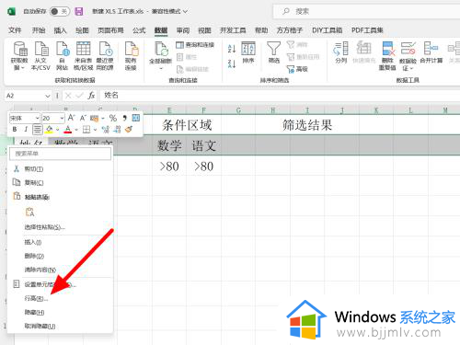Pick the red font color button
The height and width of the screenshot is (345, 460).
click(x=68, y=130)
